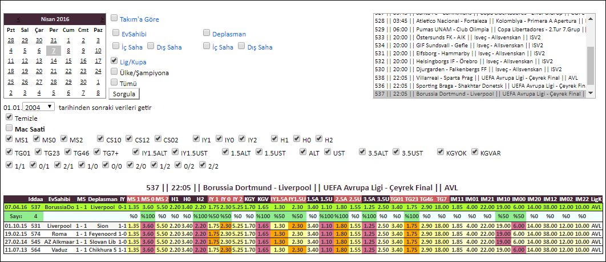Click Deplasman Dış Saha checkbox

pyautogui.click(x=241, y=46)
